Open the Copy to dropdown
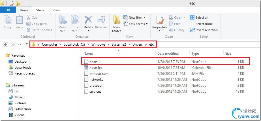This screenshot has height=121, width=261. click(x=74, y=24)
